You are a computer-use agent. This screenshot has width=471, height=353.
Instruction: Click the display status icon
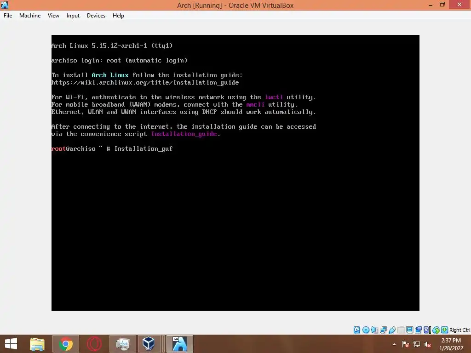[409, 330]
